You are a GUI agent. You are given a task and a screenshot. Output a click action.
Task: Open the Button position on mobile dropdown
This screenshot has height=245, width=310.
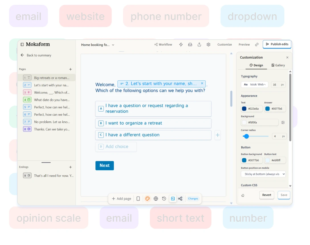[x=263, y=174]
